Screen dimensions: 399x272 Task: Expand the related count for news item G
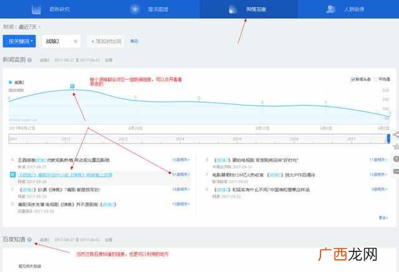(379, 189)
